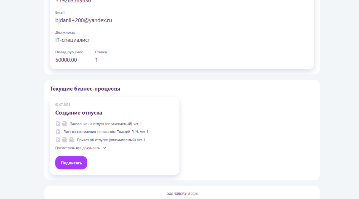Expand Посмотреть все документы list
The image size is (359, 199).
81,148
